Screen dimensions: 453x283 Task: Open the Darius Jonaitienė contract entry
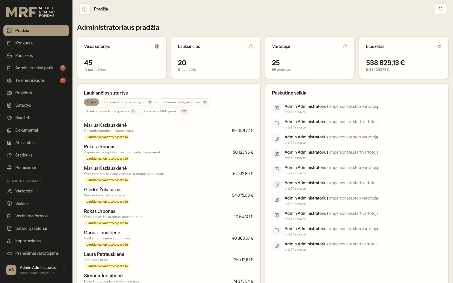[169, 238]
